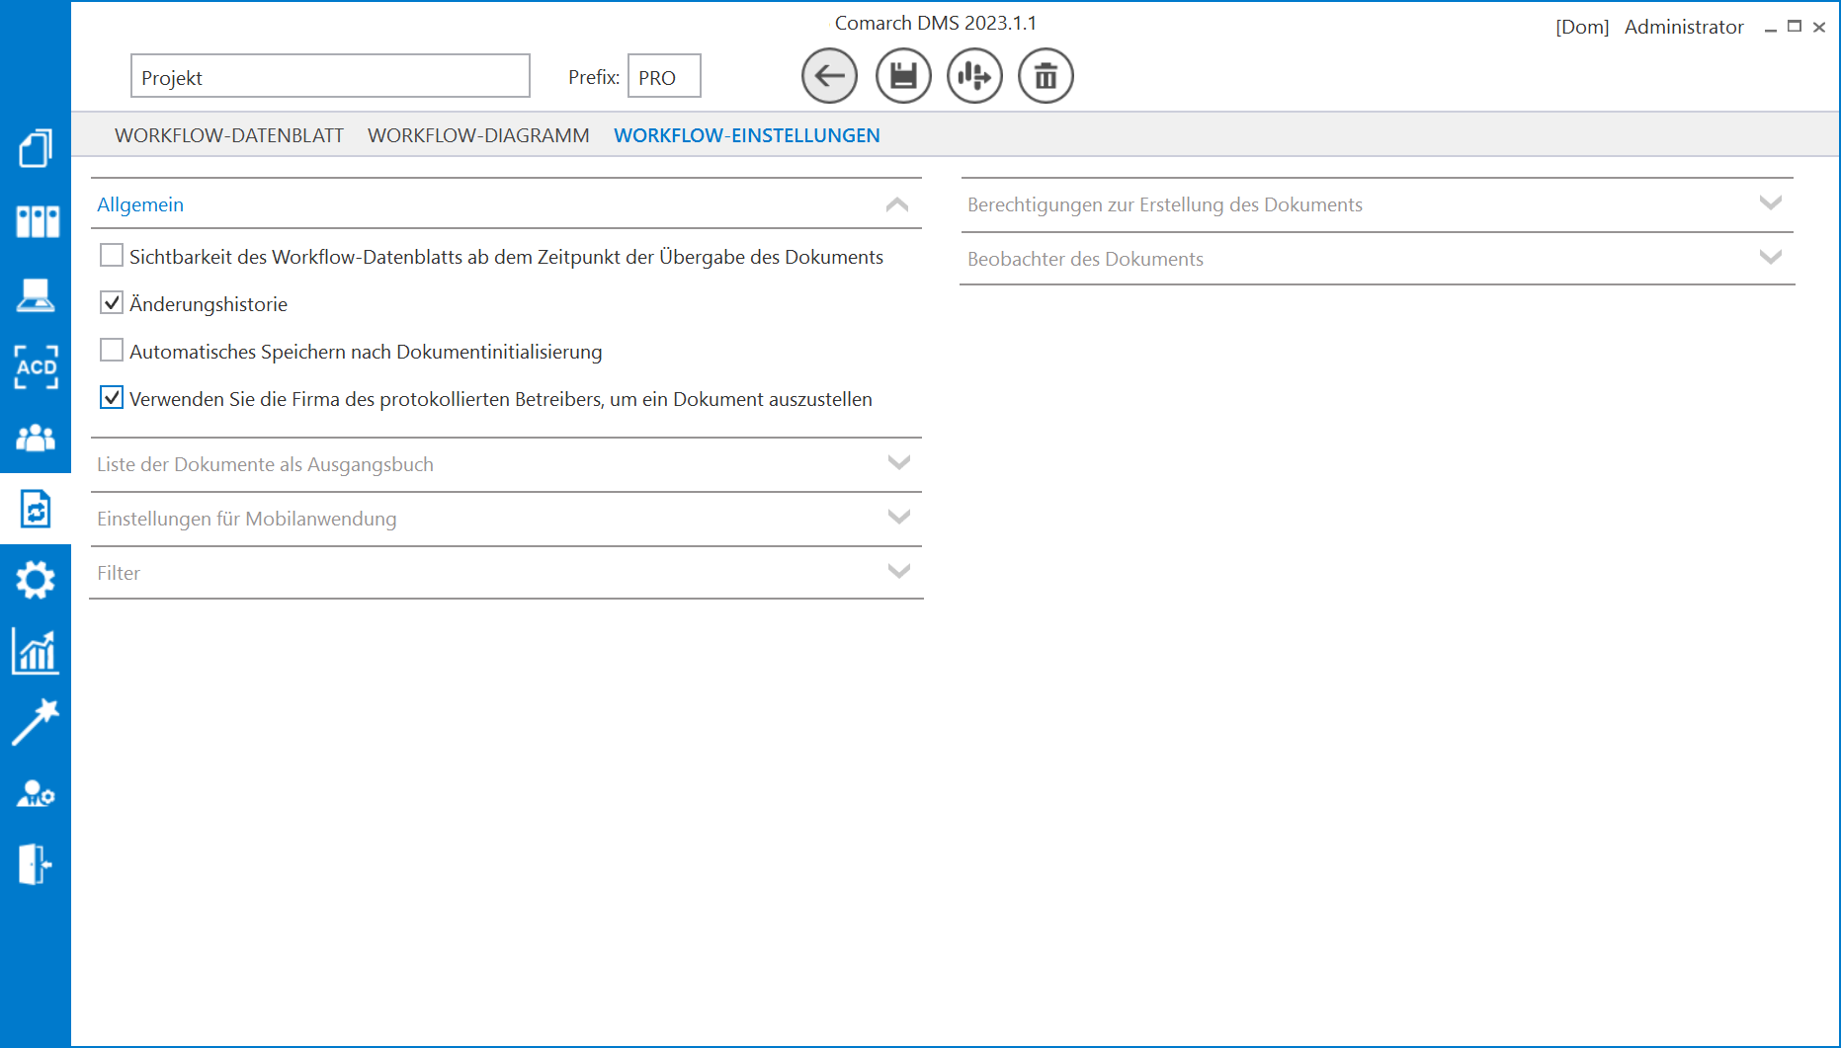Image resolution: width=1841 pixels, height=1048 pixels.
Task: Switch to the WORKFLOW-DIAGRAMM tab
Action: (x=477, y=135)
